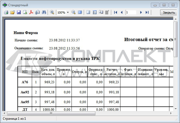Go to the first page
Screen dimensions: 180x123
coord(115,12)
